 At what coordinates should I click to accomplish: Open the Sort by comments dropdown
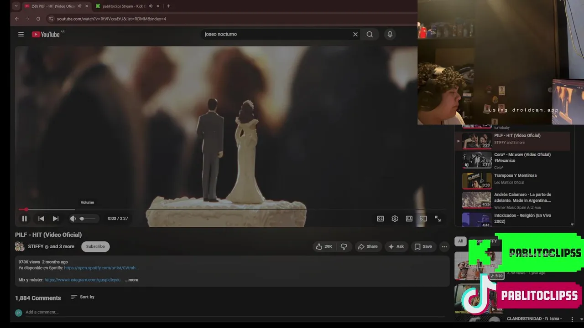click(83, 297)
